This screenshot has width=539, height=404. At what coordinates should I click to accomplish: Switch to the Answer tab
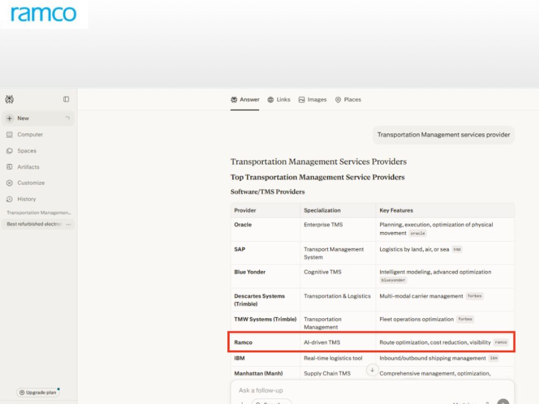(x=245, y=100)
